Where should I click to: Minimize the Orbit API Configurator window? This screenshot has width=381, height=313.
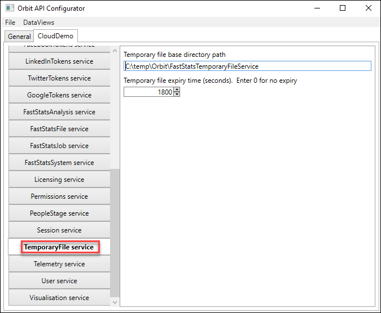click(x=317, y=8)
